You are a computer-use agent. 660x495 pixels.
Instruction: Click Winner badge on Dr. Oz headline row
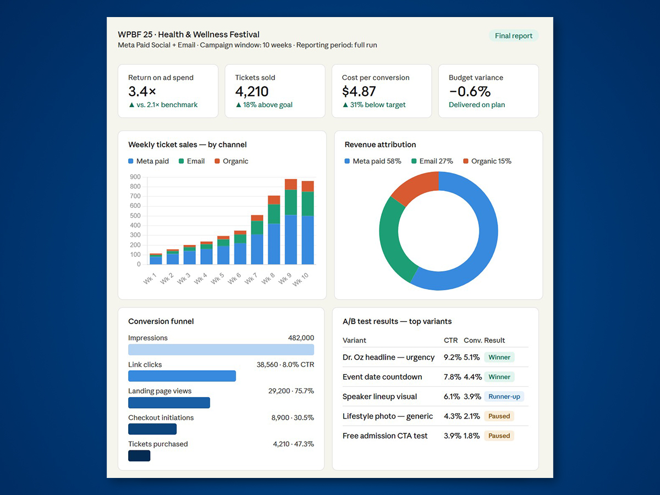499,358
